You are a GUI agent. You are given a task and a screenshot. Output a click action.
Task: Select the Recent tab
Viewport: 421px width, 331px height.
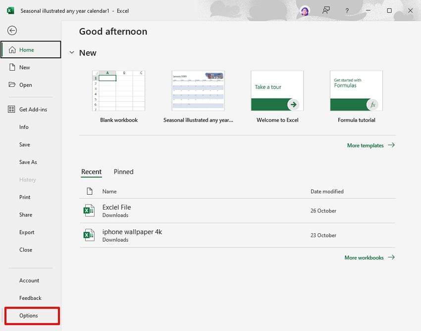[x=91, y=171]
